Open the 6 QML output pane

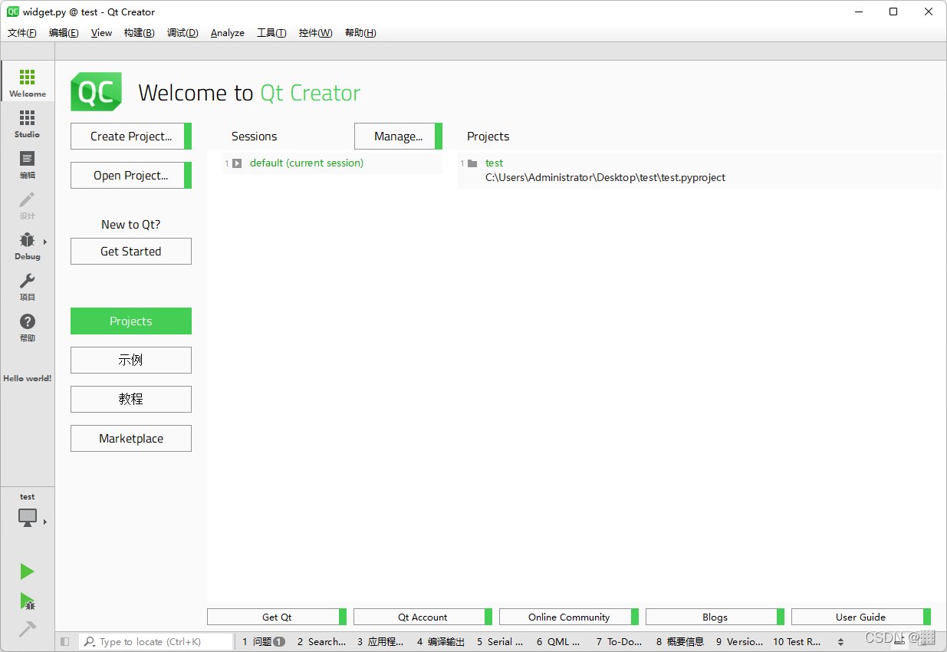[559, 641]
